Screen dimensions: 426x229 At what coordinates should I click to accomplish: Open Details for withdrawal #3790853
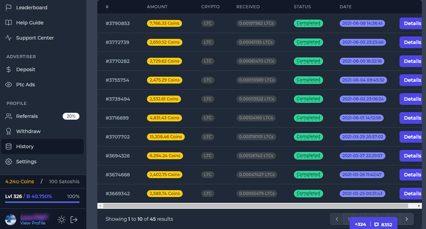tap(411, 23)
